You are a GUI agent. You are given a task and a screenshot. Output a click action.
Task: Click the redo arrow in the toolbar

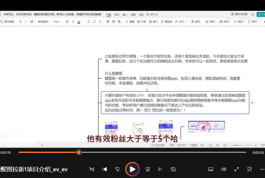pos(26,22)
